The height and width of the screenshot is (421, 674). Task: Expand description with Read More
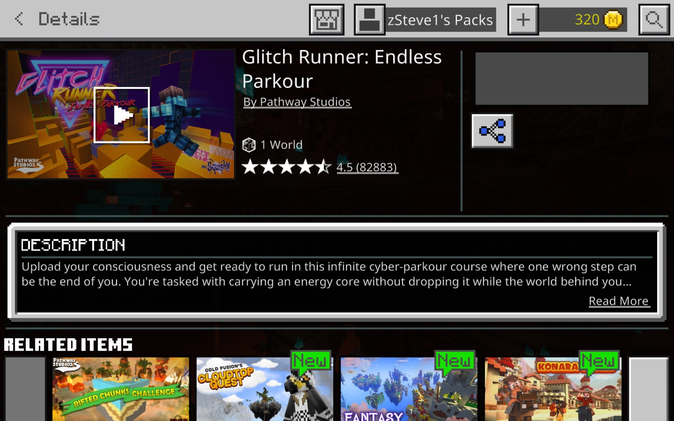click(x=619, y=301)
